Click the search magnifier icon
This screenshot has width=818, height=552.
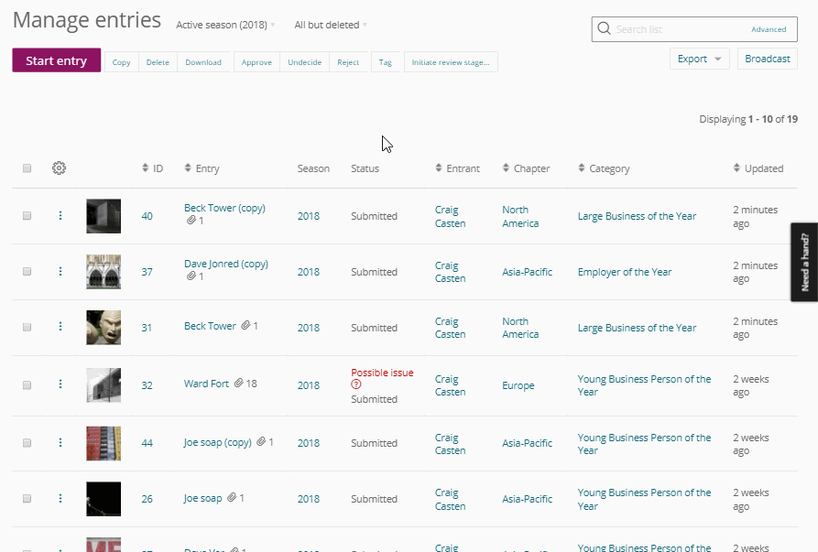coord(604,29)
